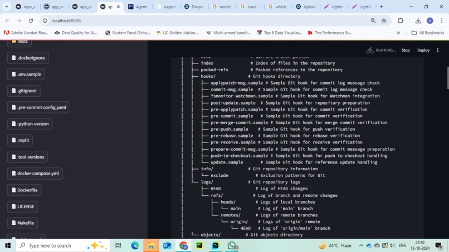This screenshot has height=252, width=449.
Task: Go forward using browser forward arrow
Action: (x=19, y=21)
